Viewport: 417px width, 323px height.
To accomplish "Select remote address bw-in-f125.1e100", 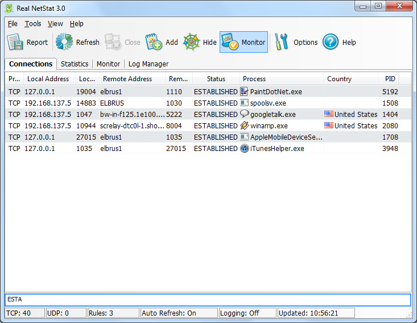I will 132,115.
